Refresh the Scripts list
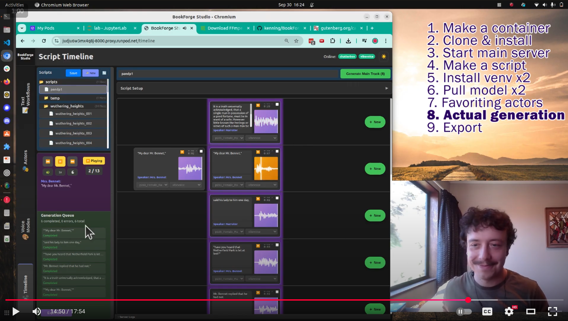Image resolution: width=568 pixels, height=321 pixels. point(104,73)
